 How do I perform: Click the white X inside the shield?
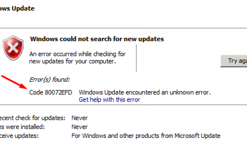[x=13, y=48]
